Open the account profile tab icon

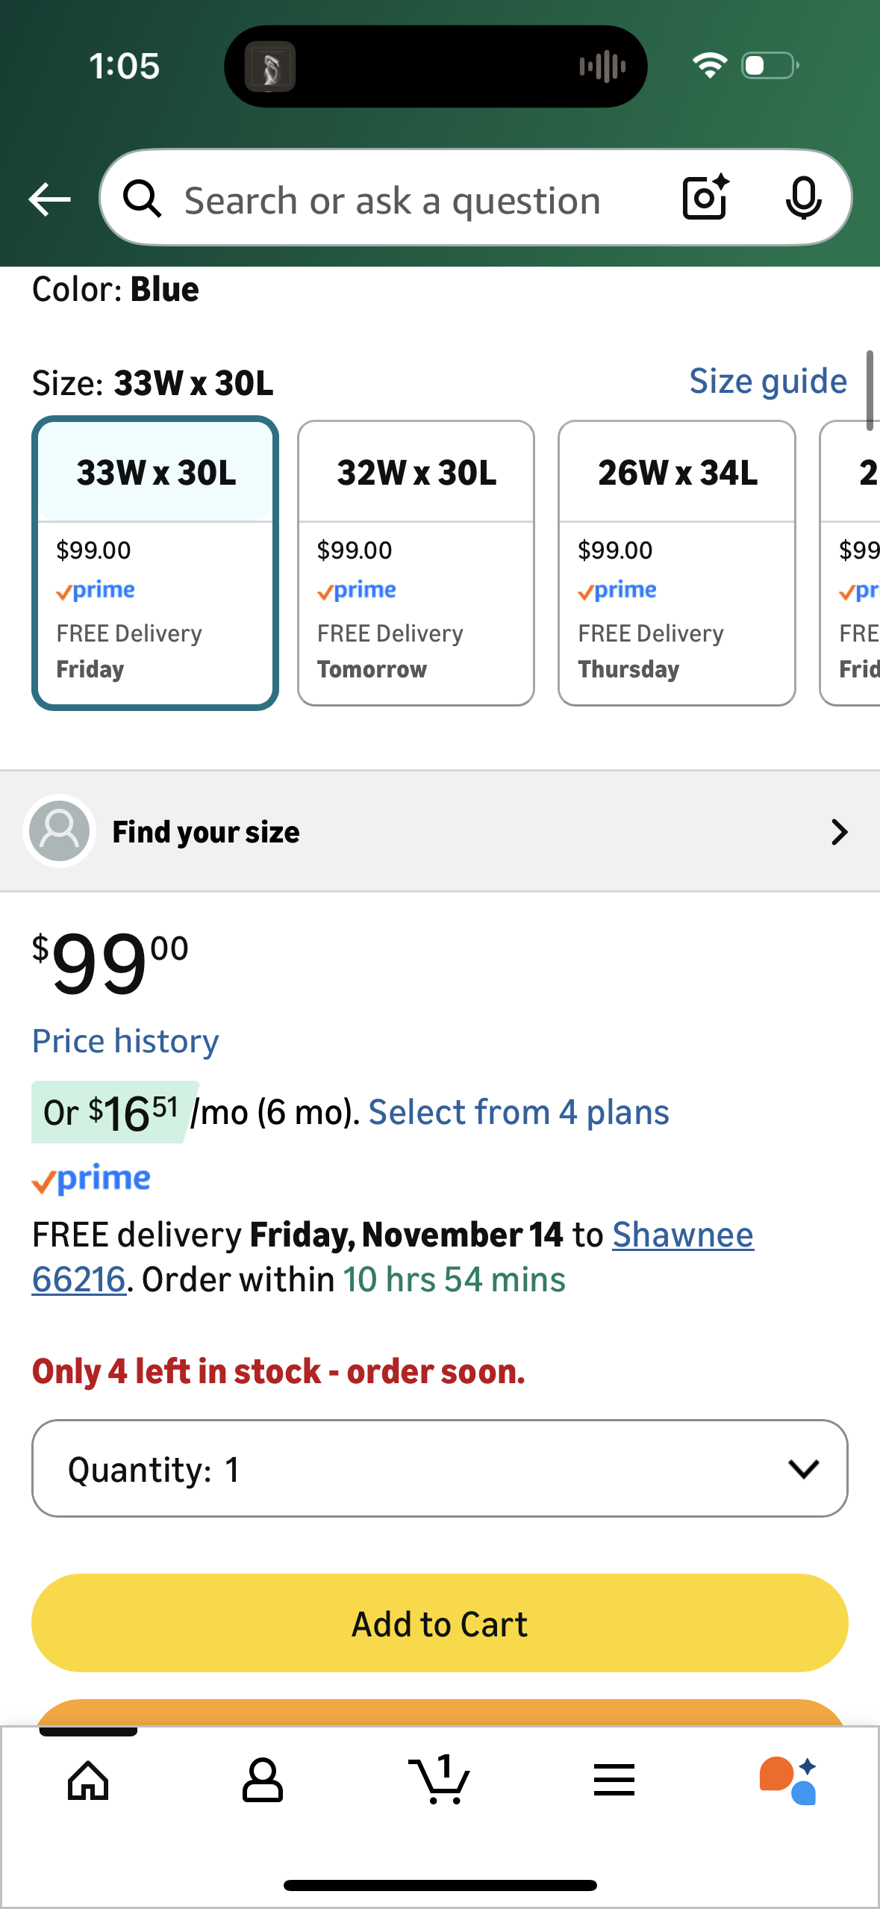pos(263,1781)
